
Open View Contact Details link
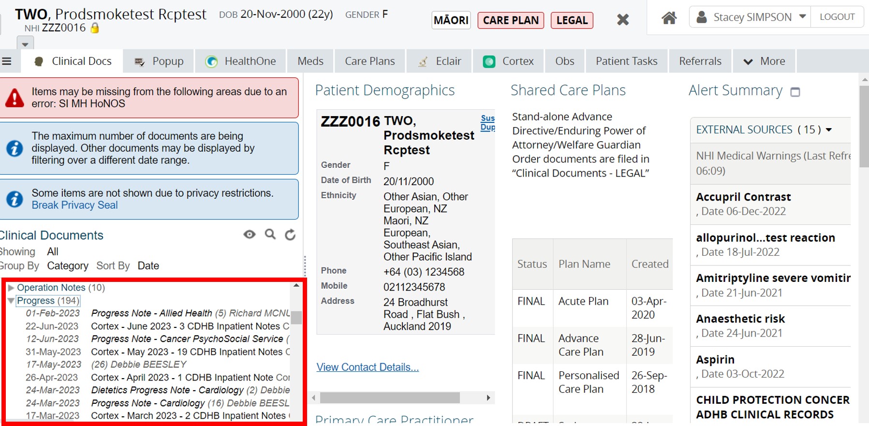(368, 367)
